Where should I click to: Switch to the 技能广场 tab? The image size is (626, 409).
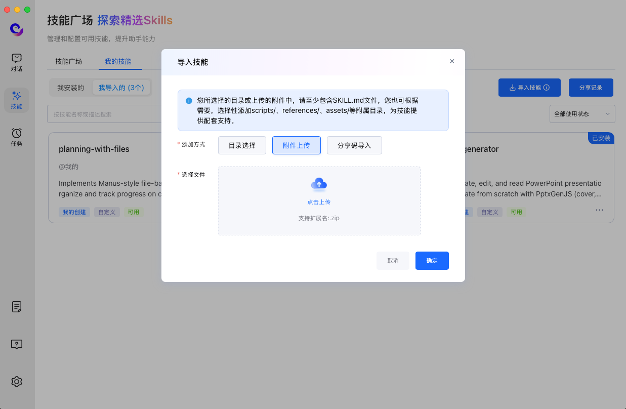point(68,61)
